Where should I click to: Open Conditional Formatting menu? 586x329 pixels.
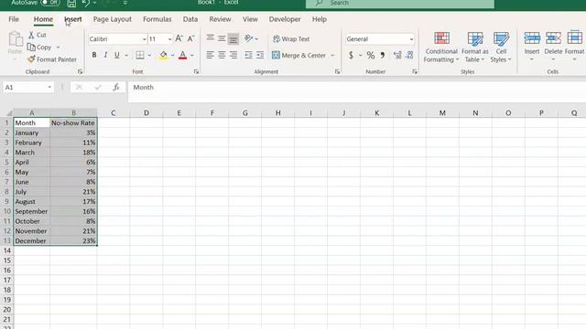(x=441, y=47)
